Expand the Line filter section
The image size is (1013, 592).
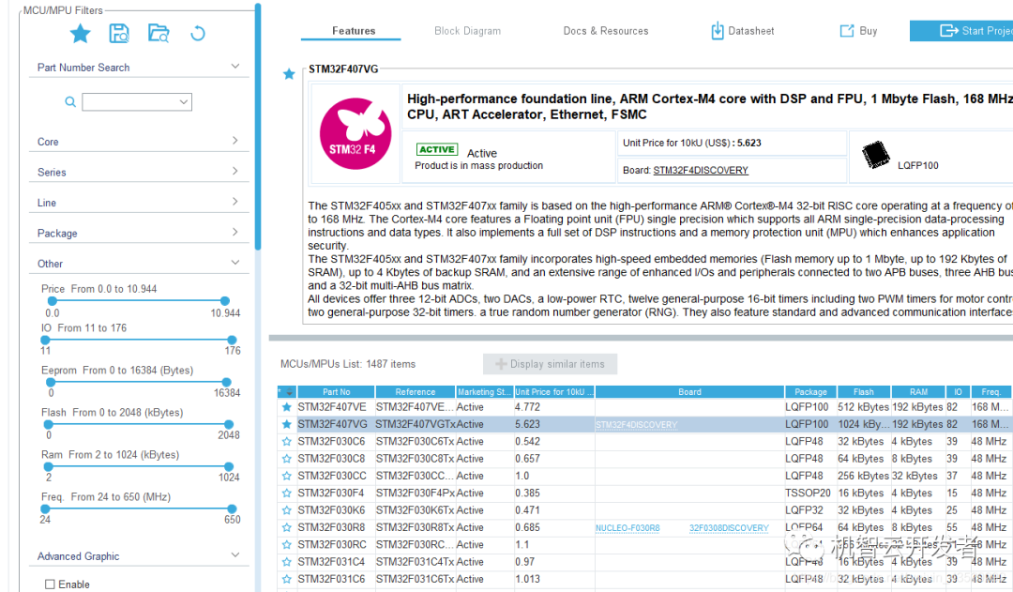[x=235, y=201]
